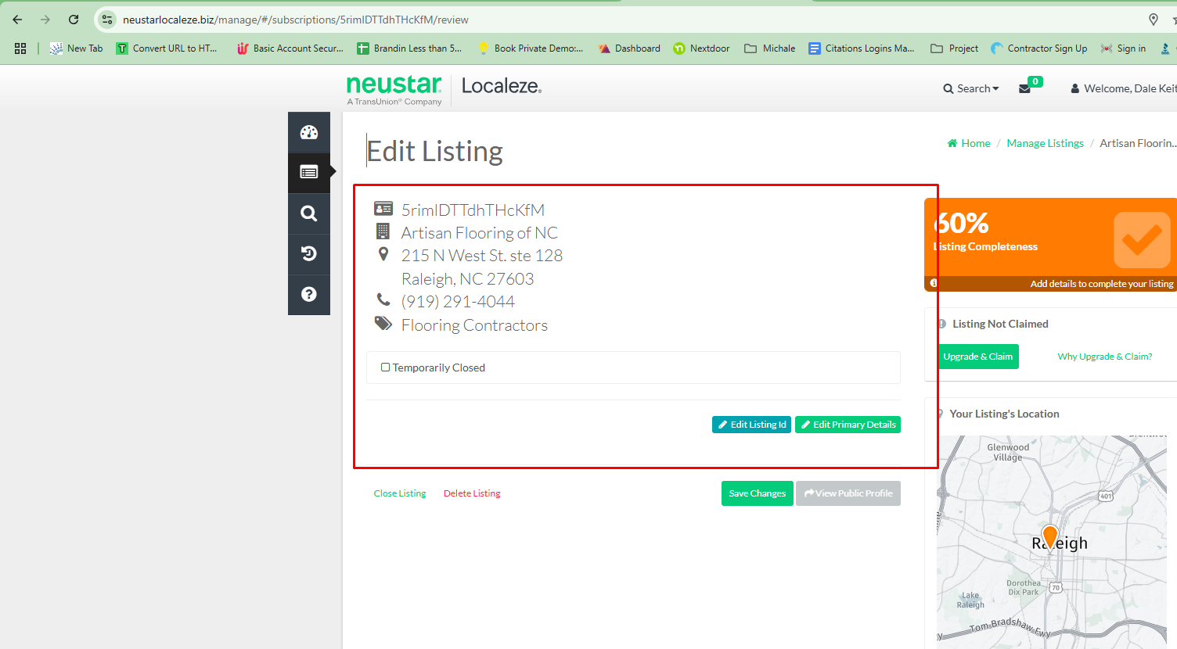The height and width of the screenshot is (649, 1177).
Task: Open the browser apps grid icon
Action: coord(20,48)
